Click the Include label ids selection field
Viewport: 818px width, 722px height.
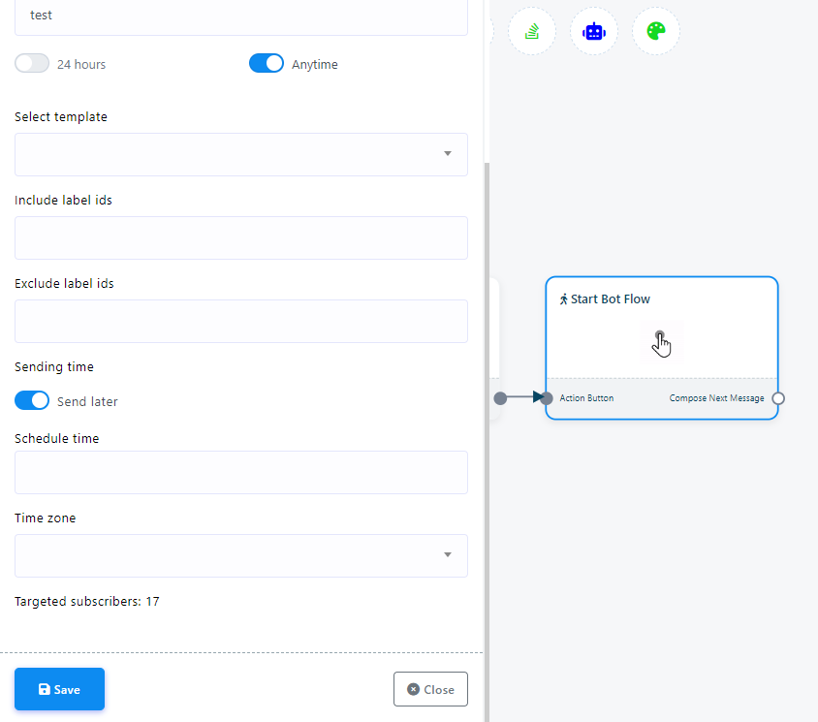[240, 237]
